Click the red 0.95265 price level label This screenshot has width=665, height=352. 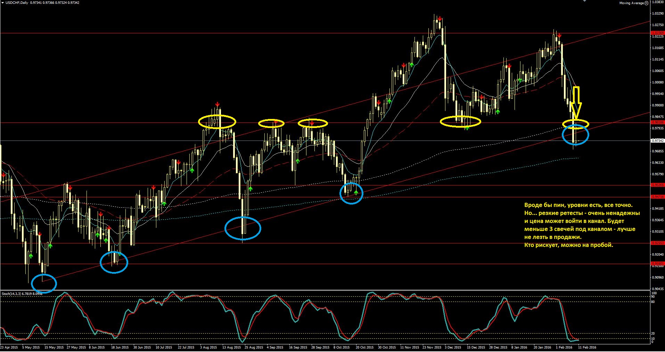(x=657, y=185)
